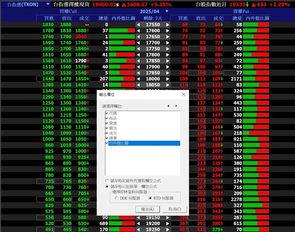Uncheck the 成交 column checkbox

click(106, 133)
